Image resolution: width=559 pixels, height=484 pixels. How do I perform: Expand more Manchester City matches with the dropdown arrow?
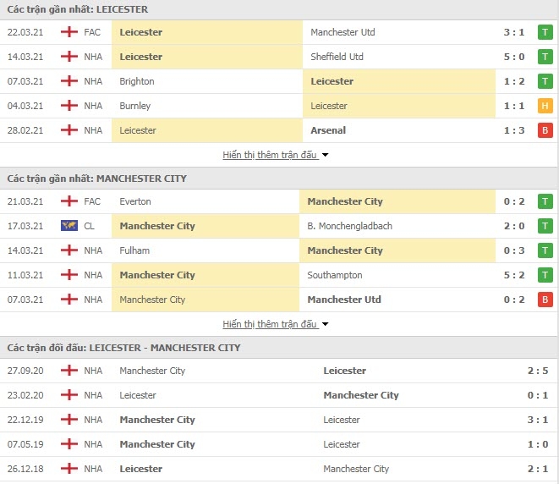click(x=326, y=325)
